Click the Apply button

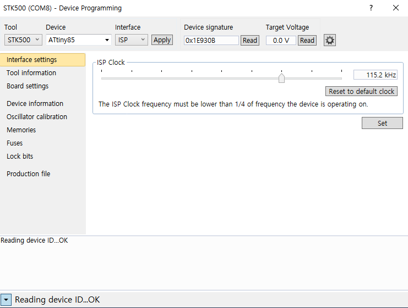point(162,40)
